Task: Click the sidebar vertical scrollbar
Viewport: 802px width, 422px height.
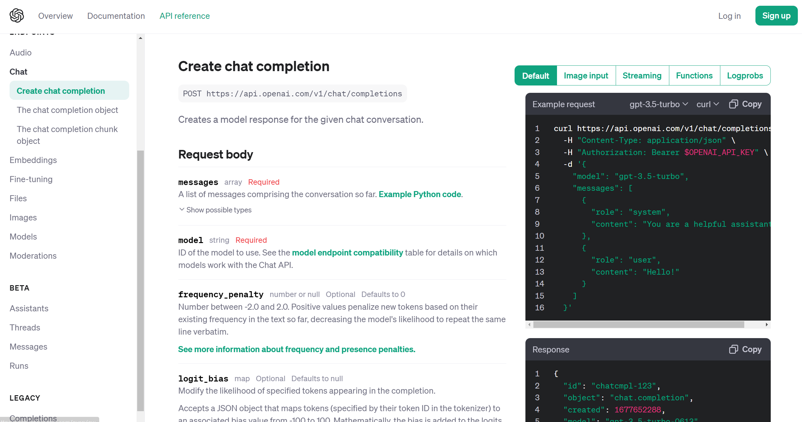Action: (x=140, y=281)
